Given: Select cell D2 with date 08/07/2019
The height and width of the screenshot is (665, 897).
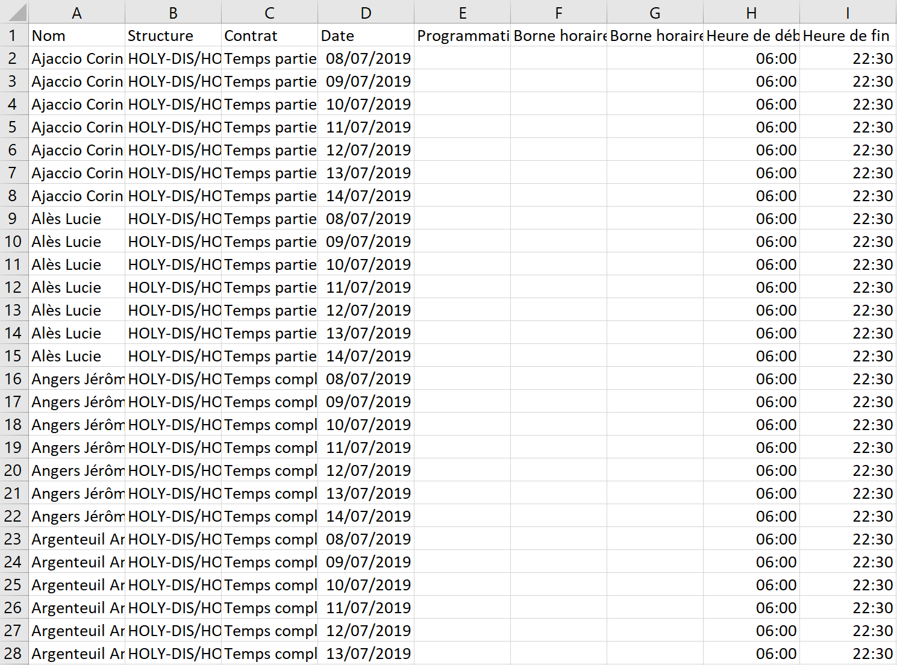Looking at the screenshot, I should pyautogui.click(x=366, y=58).
